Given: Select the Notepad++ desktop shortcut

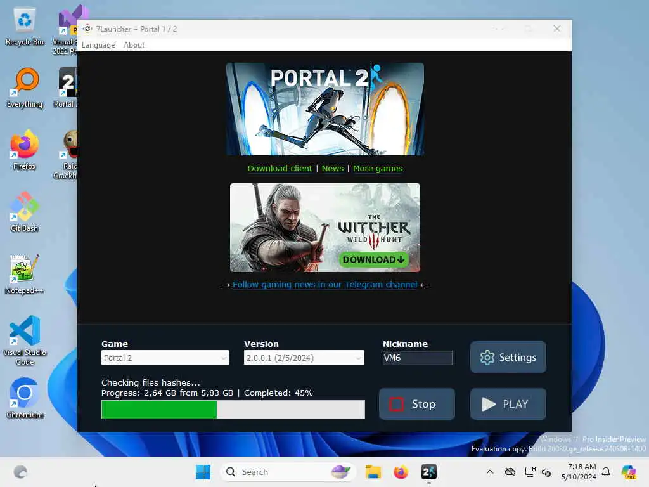Looking at the screenshot, I should 25,274.
